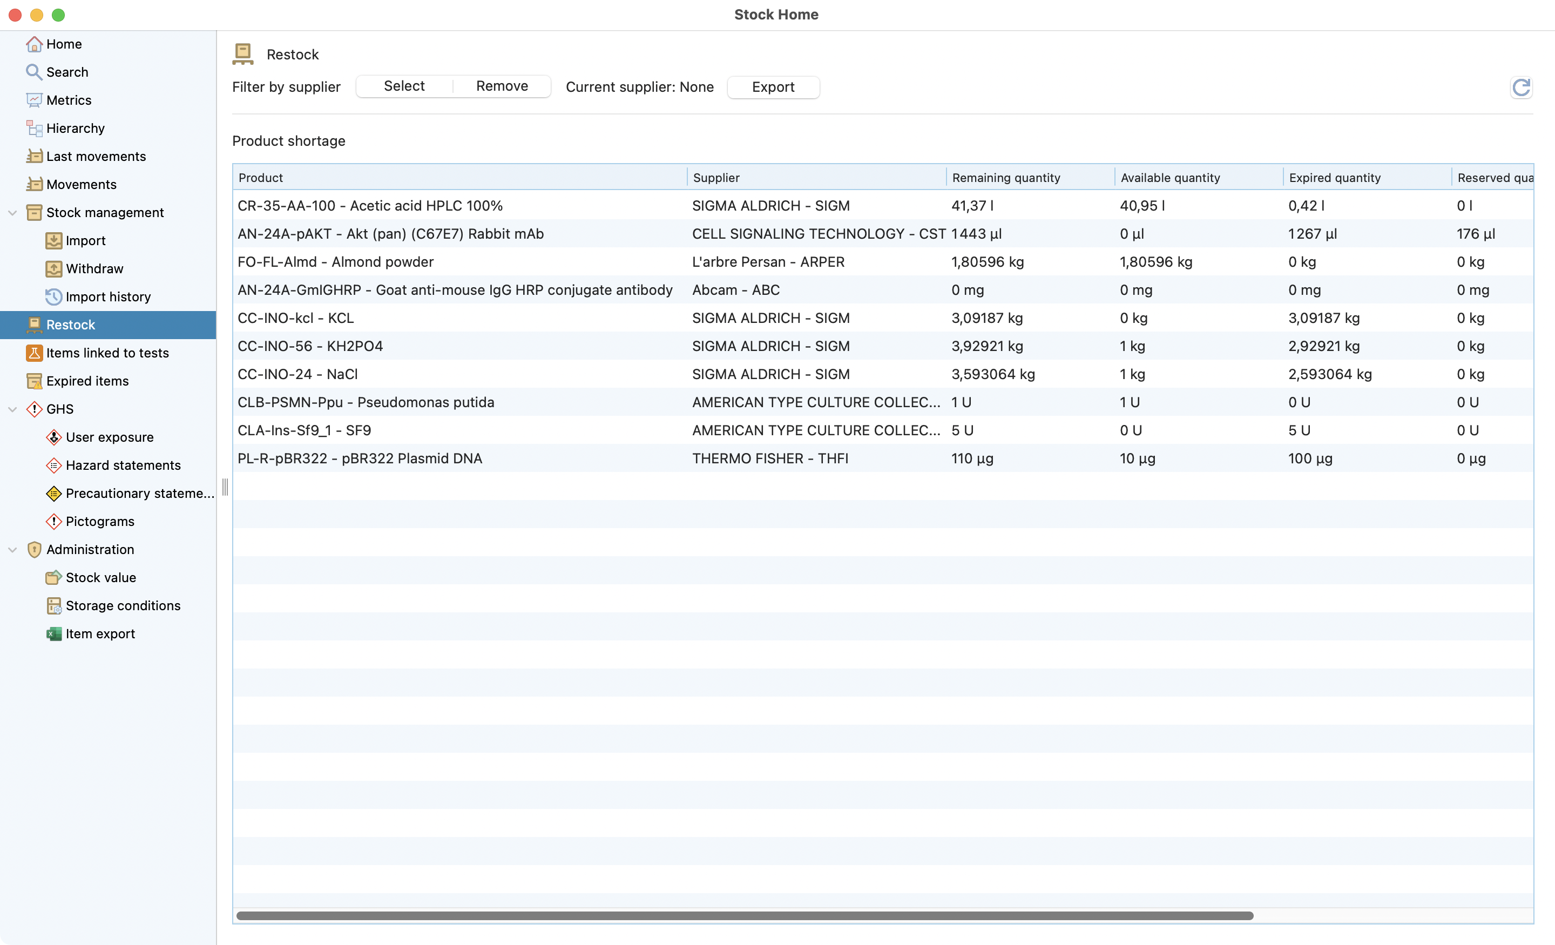Select the Goat anti-mouse IgG HRP row
This screenshot has height=945, width=1555.
tap(883, 290)
